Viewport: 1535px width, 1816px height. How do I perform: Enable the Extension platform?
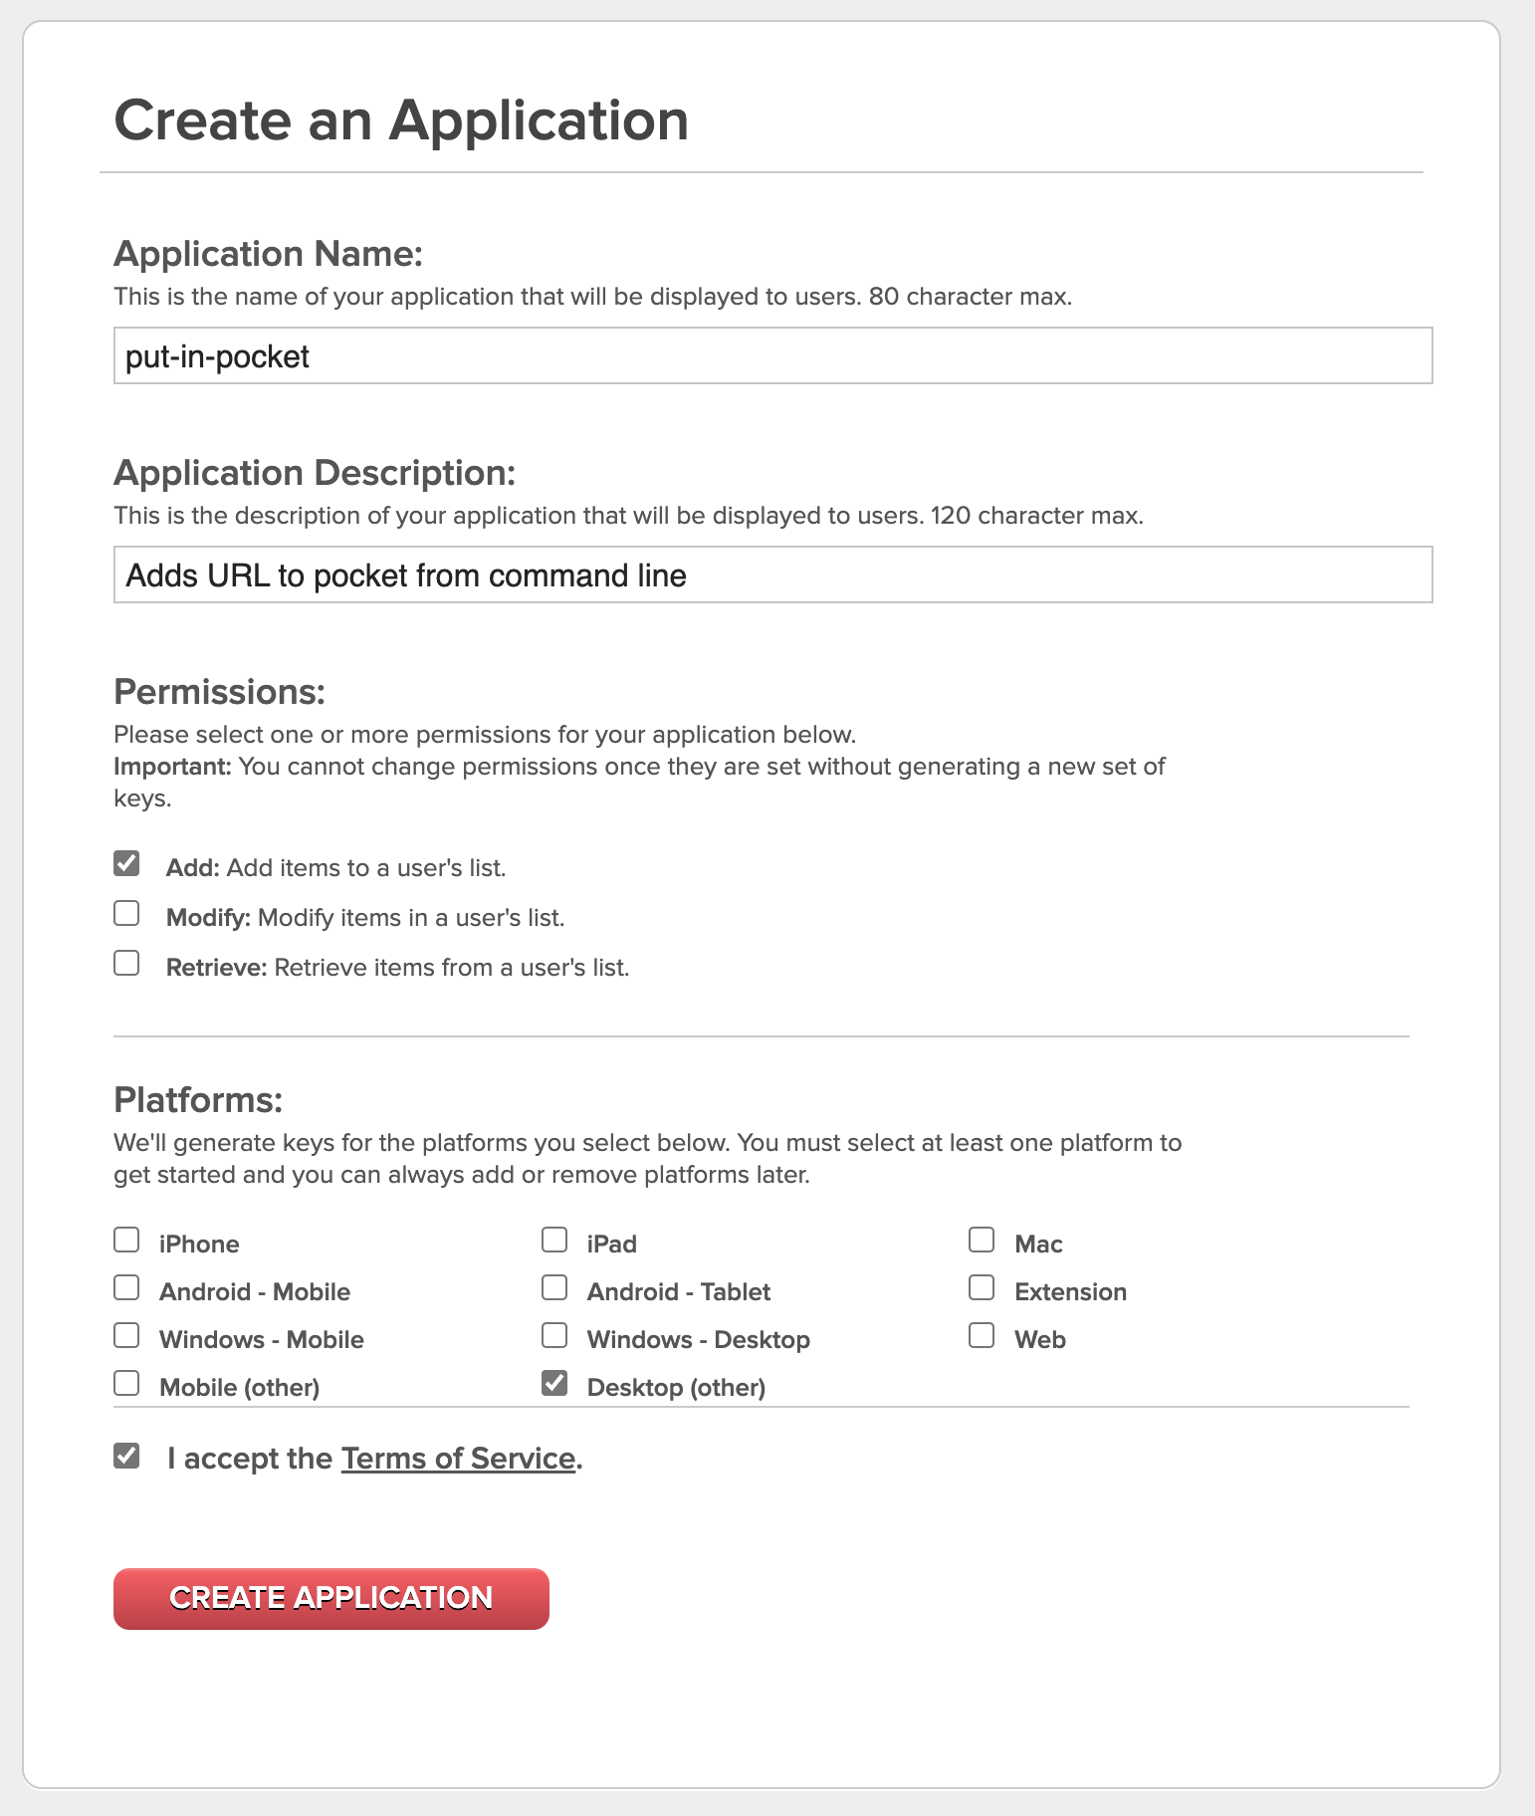[x=981, y=1286]
